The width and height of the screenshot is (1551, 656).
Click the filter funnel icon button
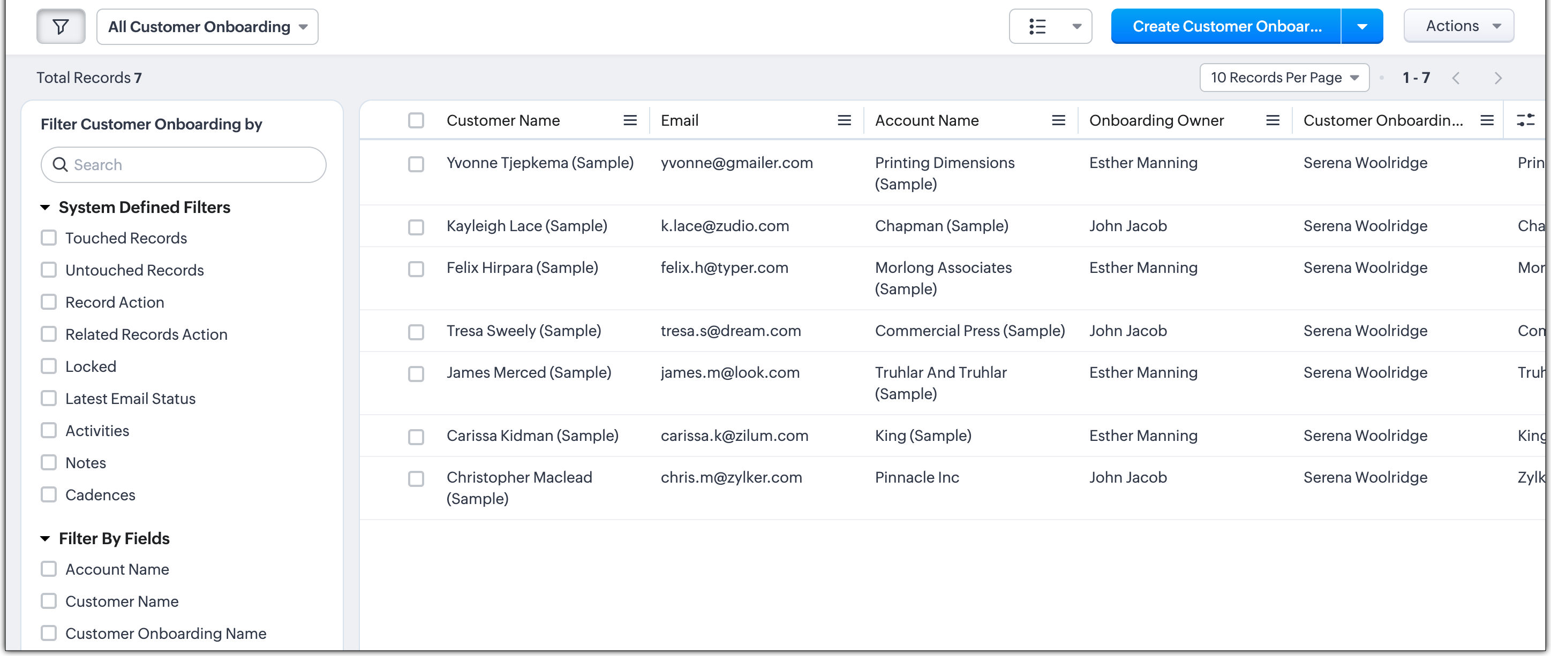[61, 26]
